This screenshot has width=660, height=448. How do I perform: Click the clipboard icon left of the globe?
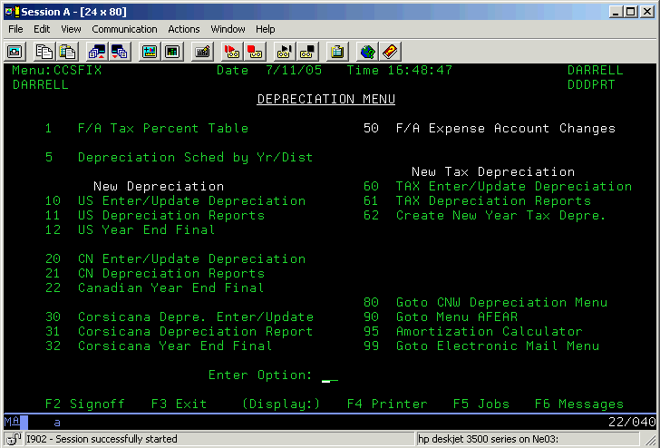click(x=337, y=51)
